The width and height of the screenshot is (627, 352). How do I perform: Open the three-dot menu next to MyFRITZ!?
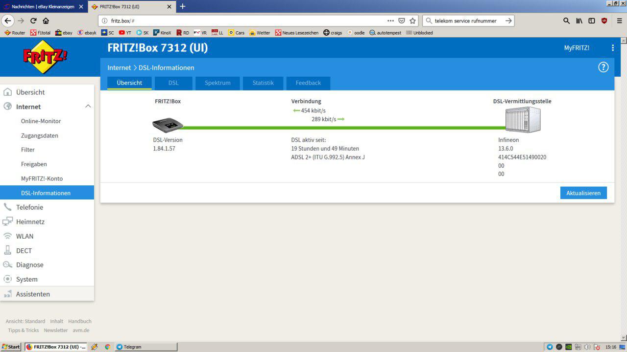(x=613, y=48)
